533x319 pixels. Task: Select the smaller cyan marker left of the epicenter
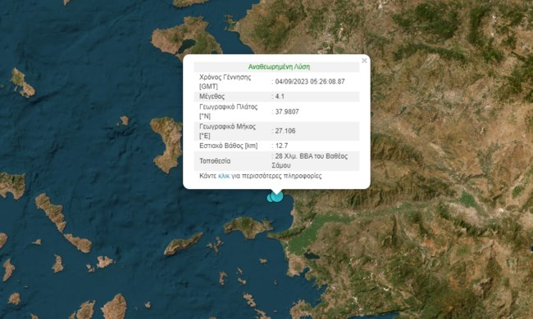click(x=271, y=198)
